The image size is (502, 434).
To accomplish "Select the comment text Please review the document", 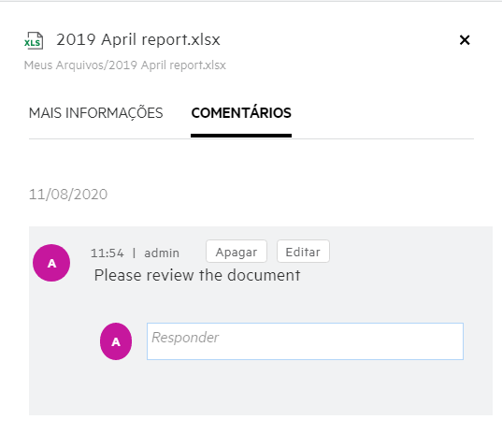I will [197, 275].
